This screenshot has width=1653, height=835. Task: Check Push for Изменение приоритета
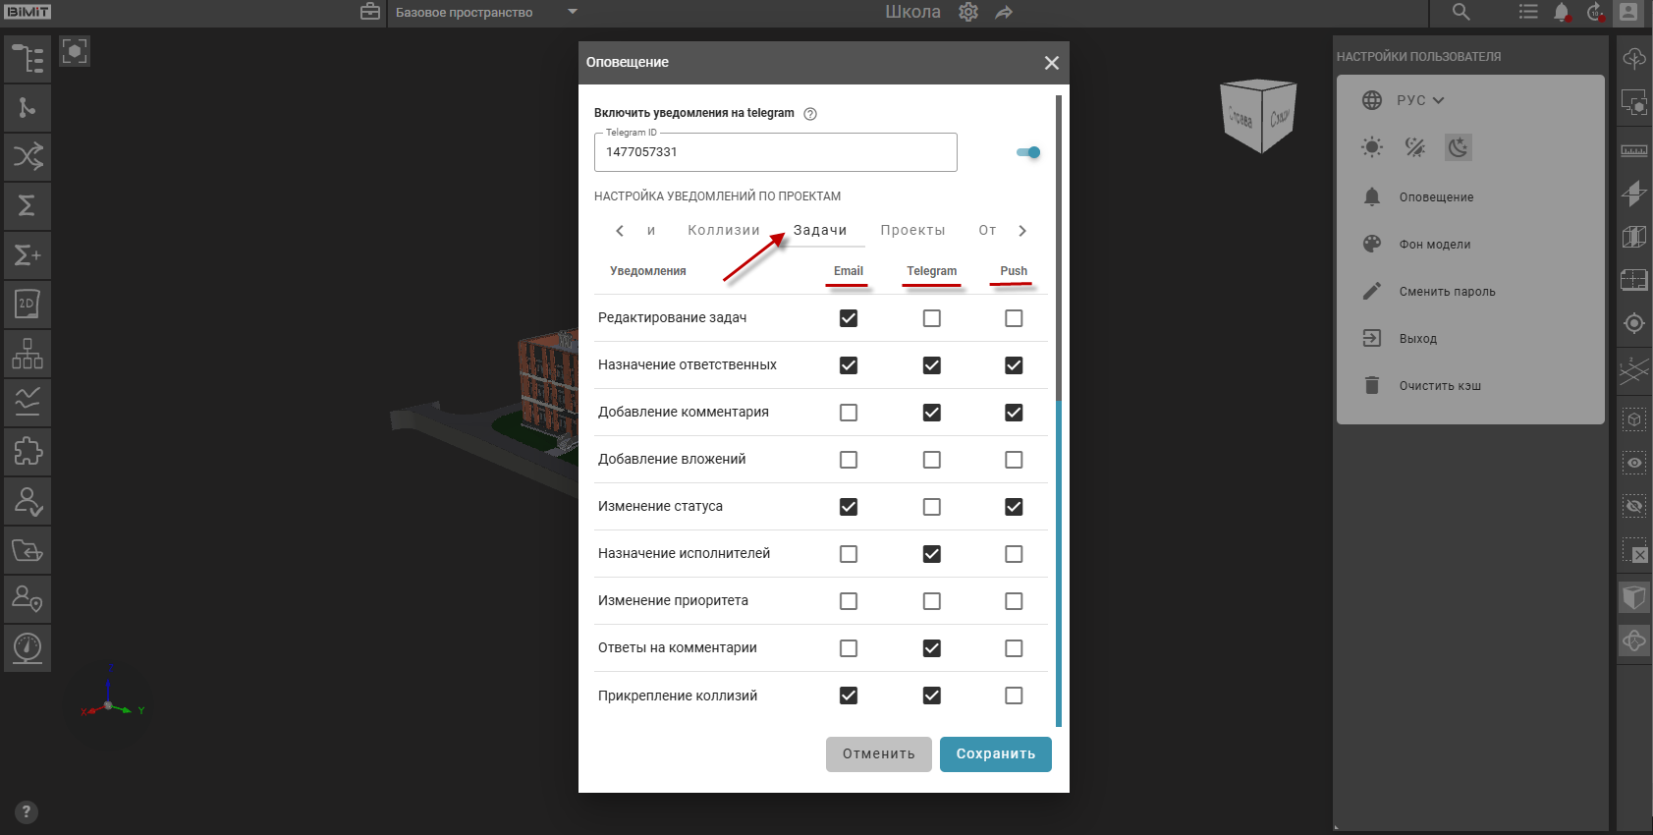1014,601
